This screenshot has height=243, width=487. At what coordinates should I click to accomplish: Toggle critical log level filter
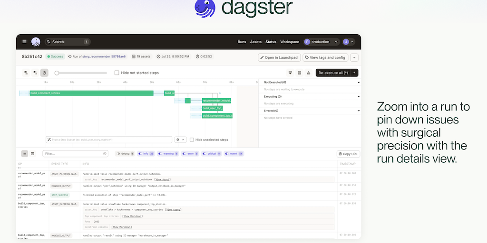[x=212, y=154]
